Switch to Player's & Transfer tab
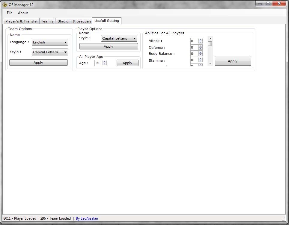 [22, 21]
